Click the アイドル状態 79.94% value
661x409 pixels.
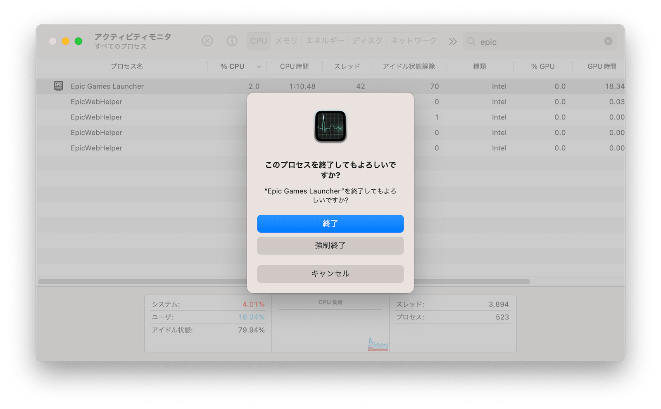click(251, 330)
